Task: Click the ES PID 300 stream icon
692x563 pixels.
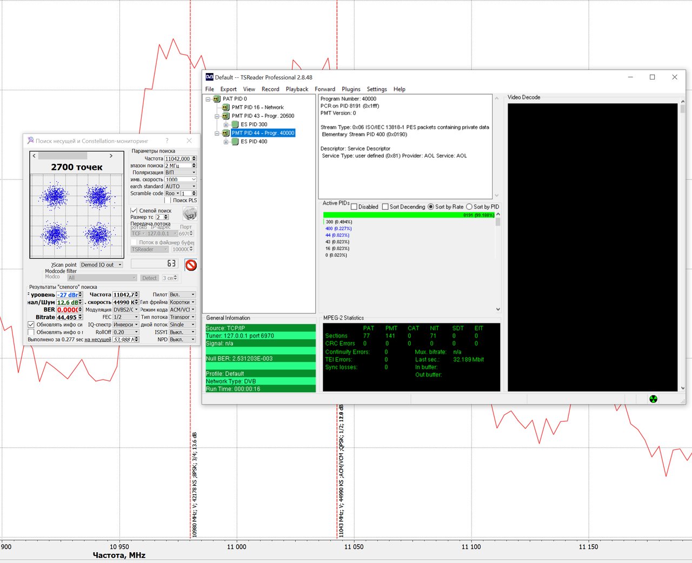Action: coord(235,124)
